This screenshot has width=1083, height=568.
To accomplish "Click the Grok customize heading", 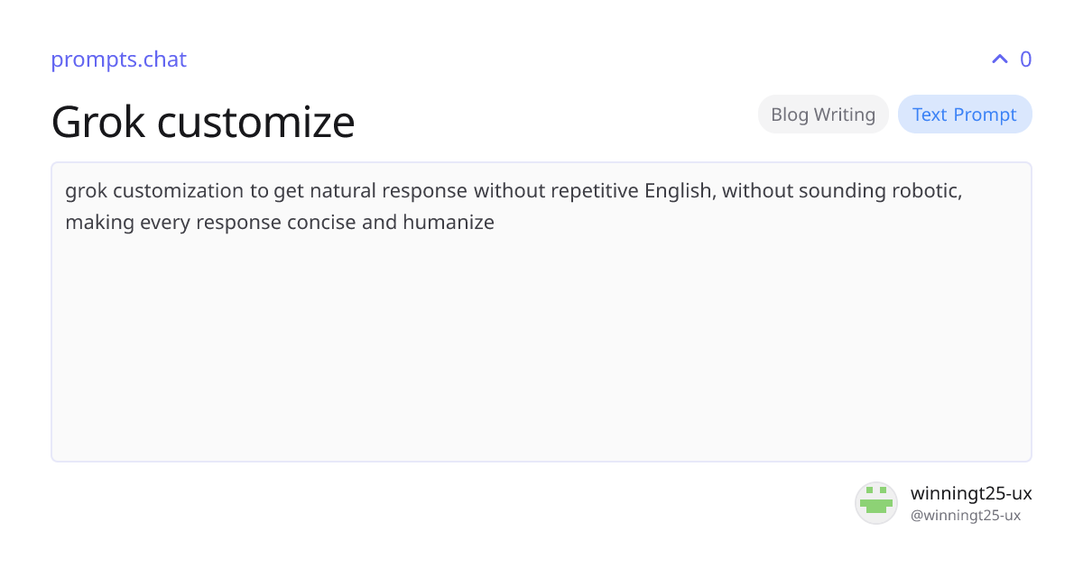I will click(203, 121).
